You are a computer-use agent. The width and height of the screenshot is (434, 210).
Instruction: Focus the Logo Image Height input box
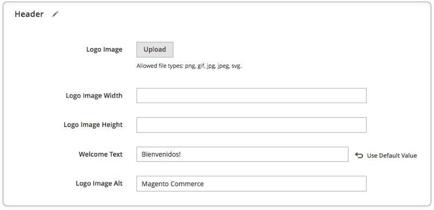[x=251, y=125]
